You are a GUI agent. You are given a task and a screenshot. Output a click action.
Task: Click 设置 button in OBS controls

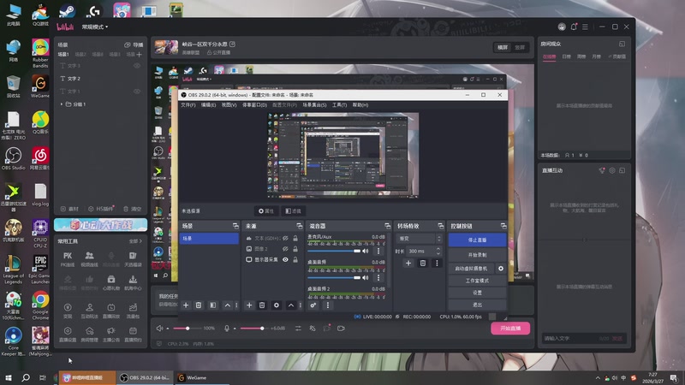(477, 293)
